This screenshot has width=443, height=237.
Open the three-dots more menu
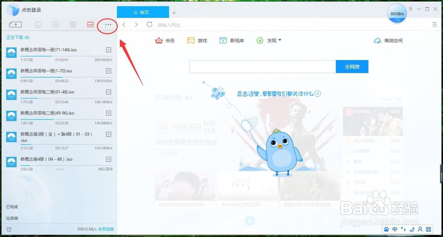tap(108, 25)
